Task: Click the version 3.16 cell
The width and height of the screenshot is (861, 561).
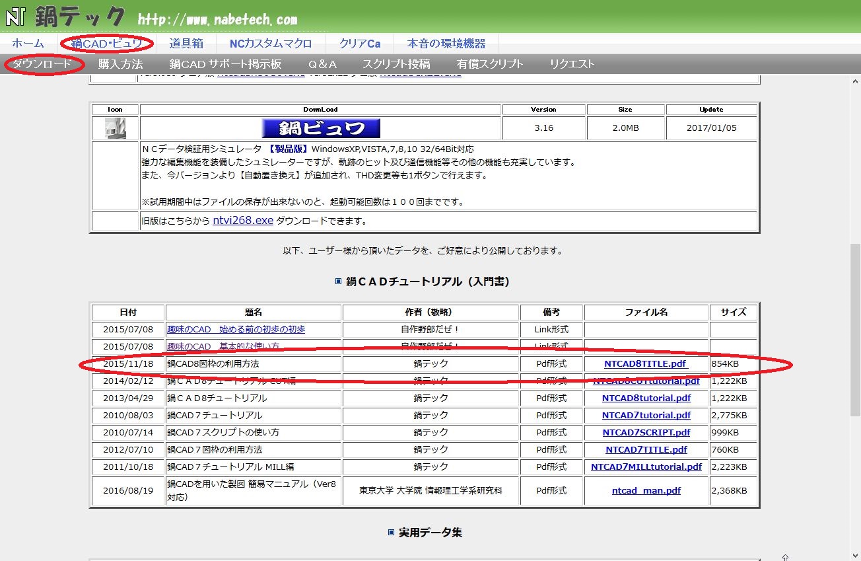Action: point(543,128)
